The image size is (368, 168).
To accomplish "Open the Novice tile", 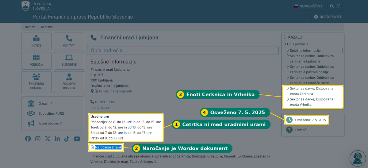I will coord(36,41).
